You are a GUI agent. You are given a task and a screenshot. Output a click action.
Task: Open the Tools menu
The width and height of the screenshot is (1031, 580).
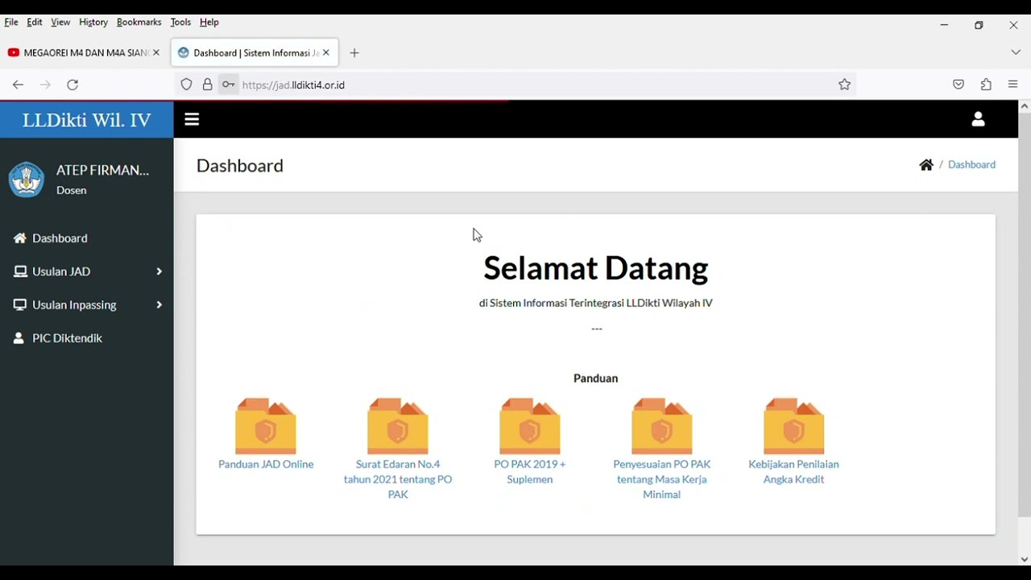pos(180,23)
